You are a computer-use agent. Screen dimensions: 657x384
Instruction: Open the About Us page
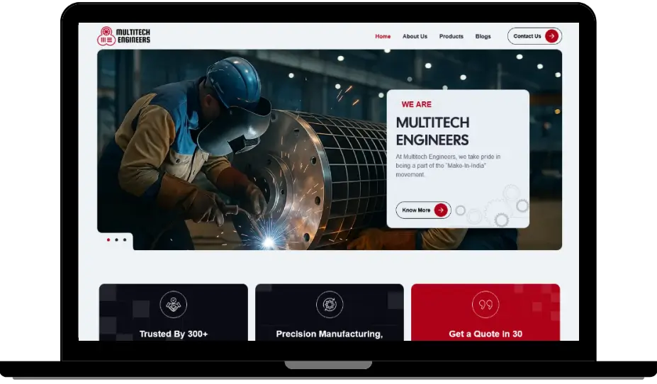(415, 36)
